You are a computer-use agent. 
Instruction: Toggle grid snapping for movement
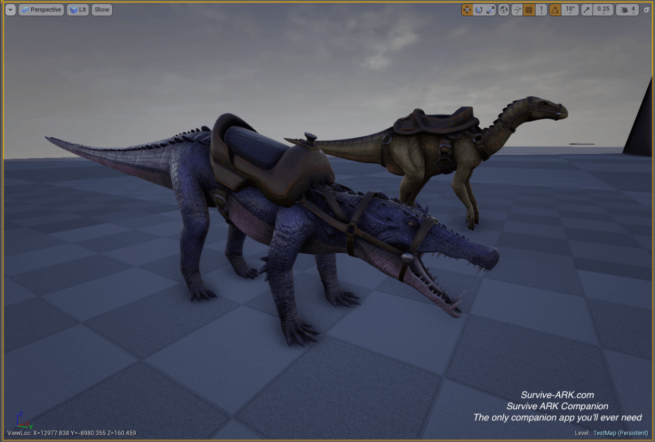(x=529, y=9)
